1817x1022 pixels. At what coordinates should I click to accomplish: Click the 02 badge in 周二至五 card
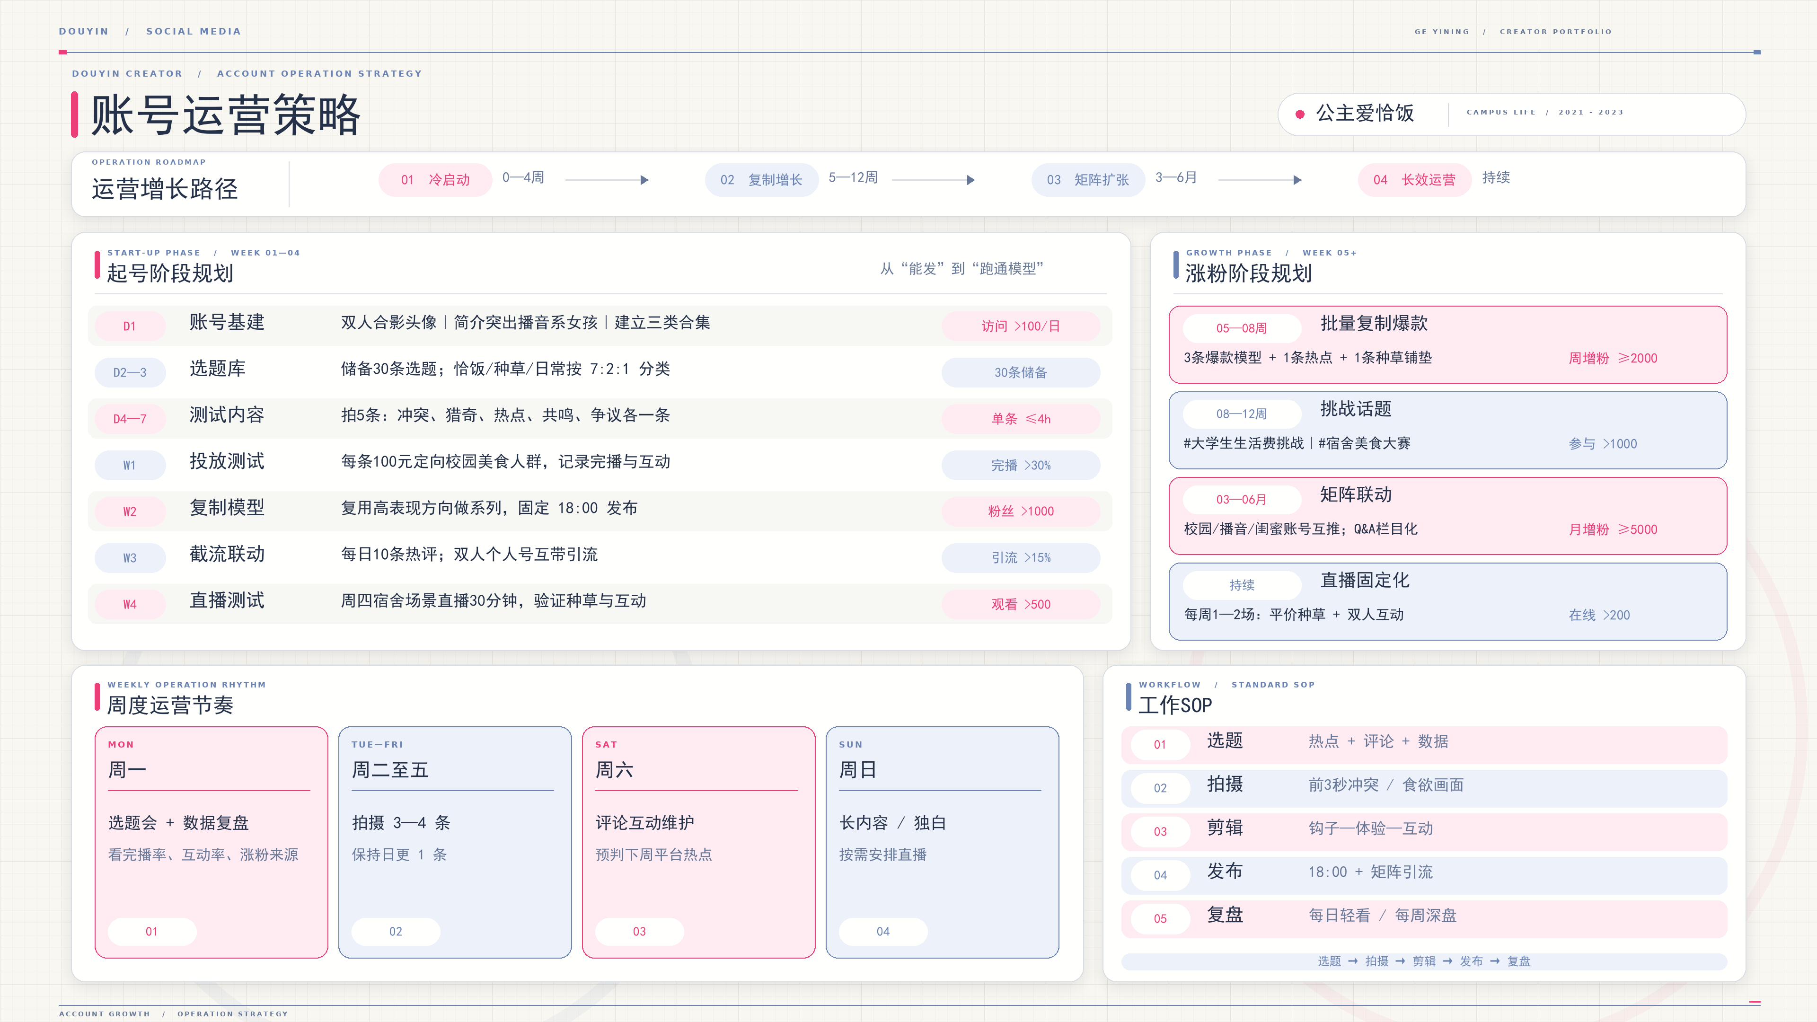tap(396, 932)
